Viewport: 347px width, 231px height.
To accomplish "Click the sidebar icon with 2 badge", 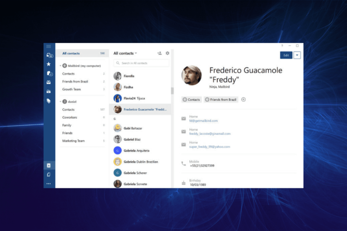I will click(x=49, y=73).
